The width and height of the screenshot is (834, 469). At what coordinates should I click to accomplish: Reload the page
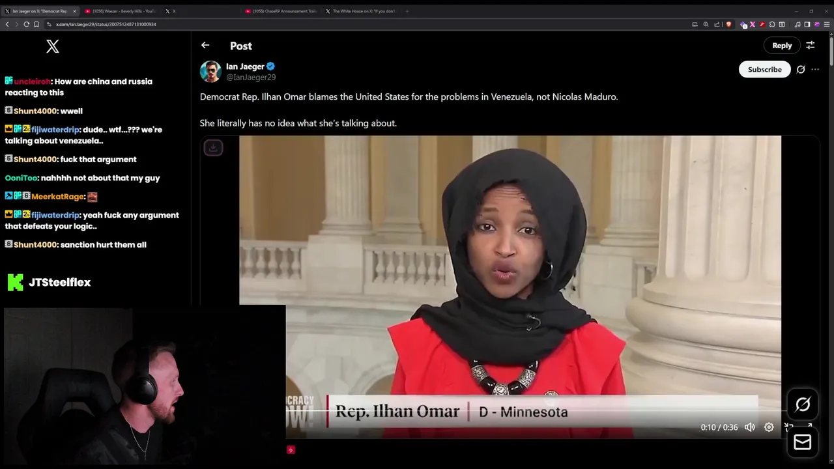27,24
